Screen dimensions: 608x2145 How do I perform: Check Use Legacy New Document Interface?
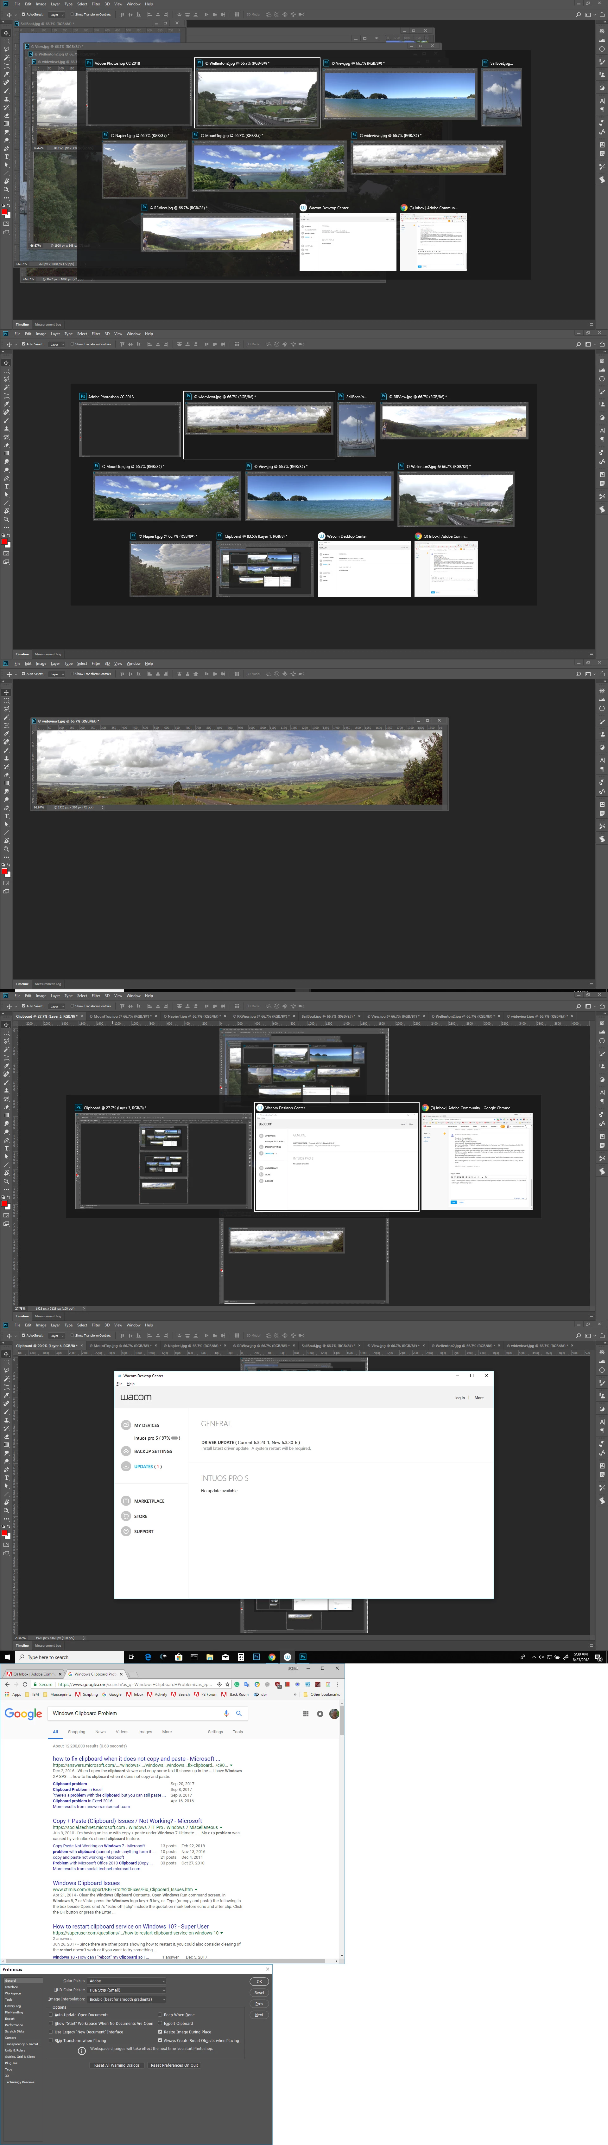point(51,2032)
